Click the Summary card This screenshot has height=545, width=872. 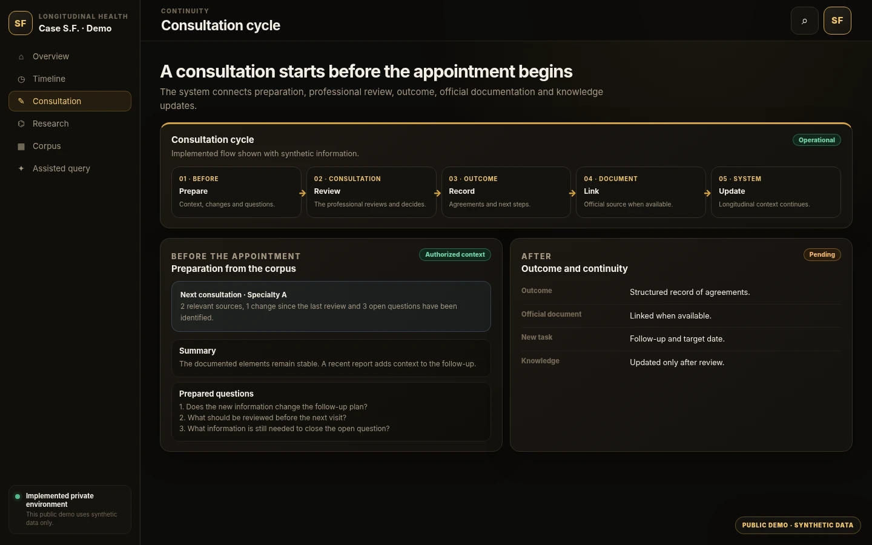point(331,358)
